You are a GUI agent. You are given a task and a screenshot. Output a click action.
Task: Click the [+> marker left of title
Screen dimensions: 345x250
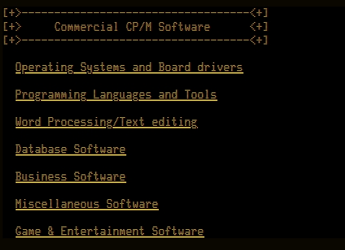12,27
